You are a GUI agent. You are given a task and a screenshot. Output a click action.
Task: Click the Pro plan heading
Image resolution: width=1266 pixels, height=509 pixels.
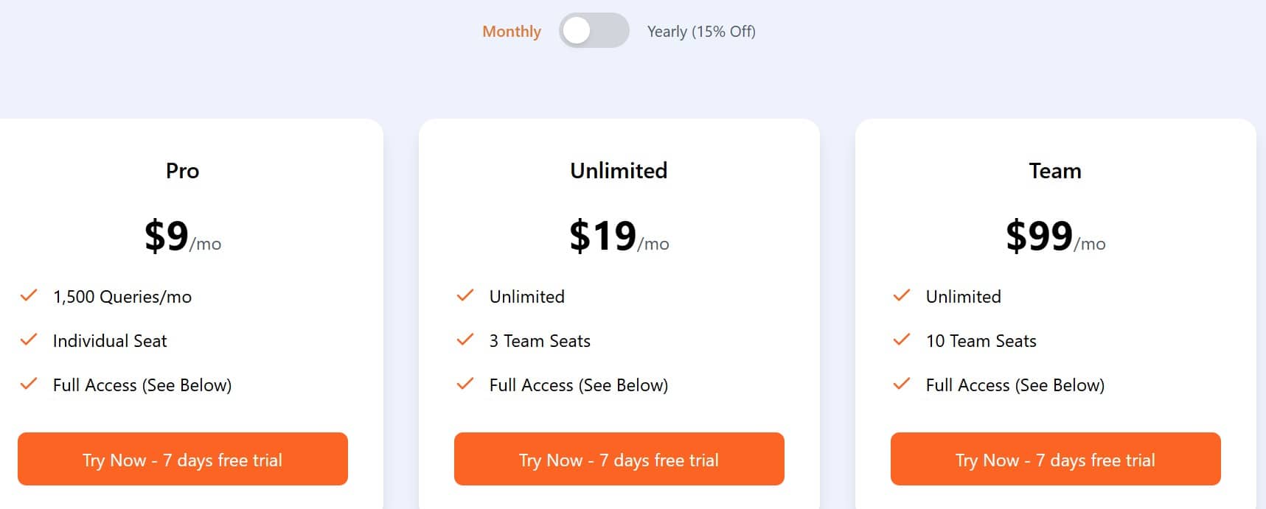pos(182,171)
